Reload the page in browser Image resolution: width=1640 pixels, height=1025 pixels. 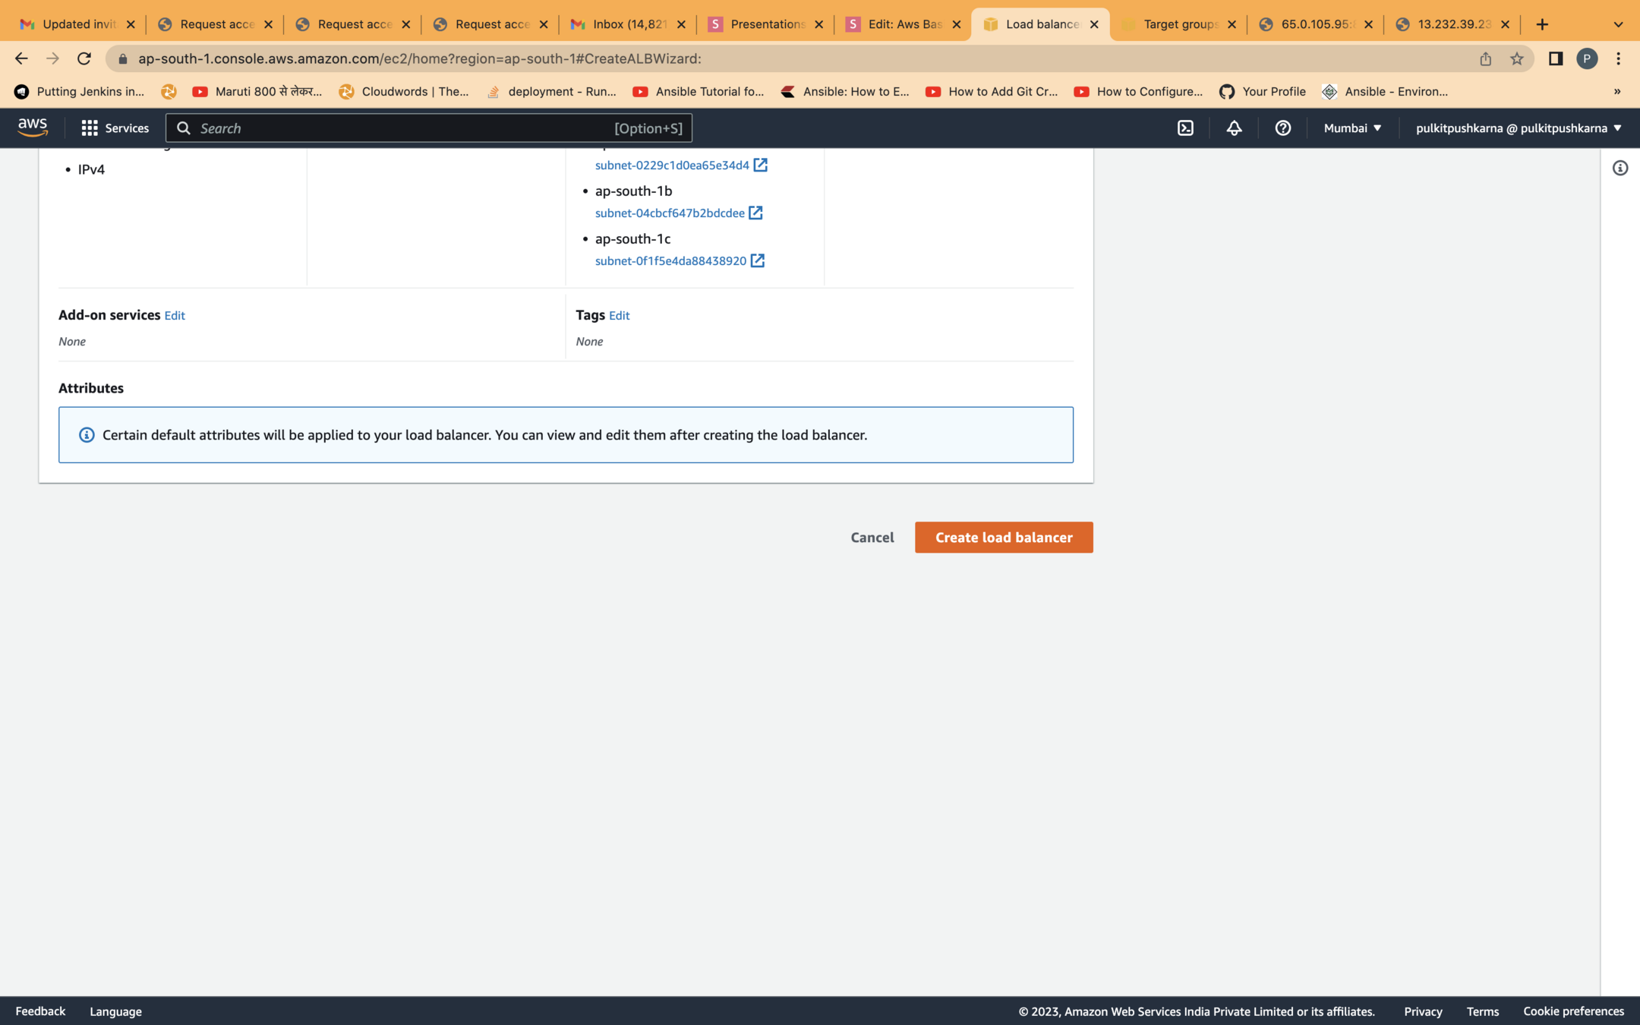[x=84, y=58]
